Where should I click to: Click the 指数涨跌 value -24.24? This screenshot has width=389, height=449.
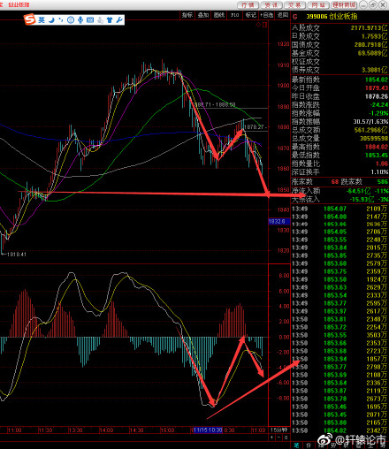point(378,104)
